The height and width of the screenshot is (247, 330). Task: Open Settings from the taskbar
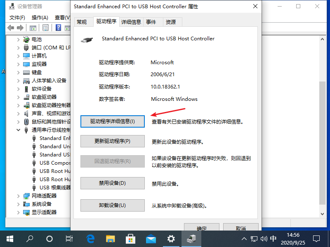(171, 238)
